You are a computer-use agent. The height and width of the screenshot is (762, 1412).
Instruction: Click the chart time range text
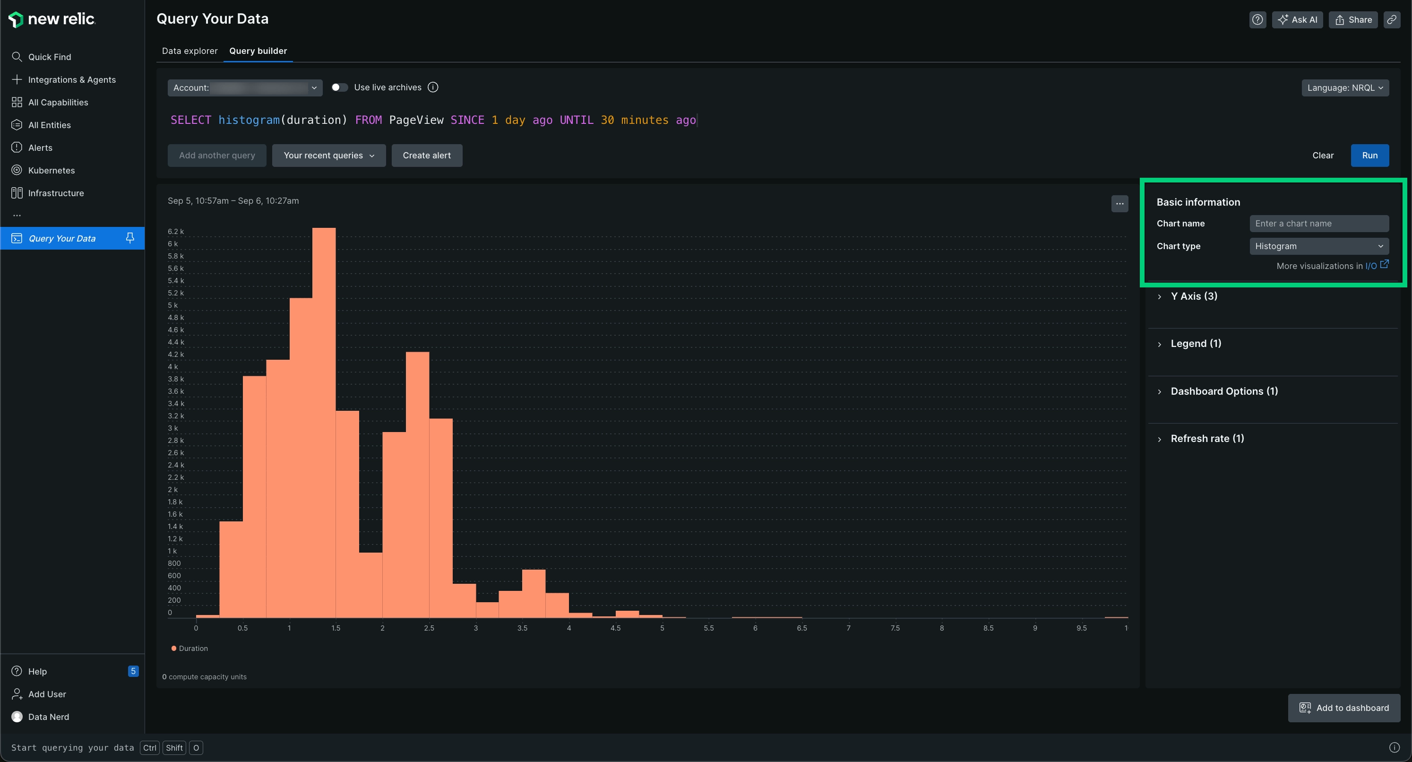tap(233, 201)
